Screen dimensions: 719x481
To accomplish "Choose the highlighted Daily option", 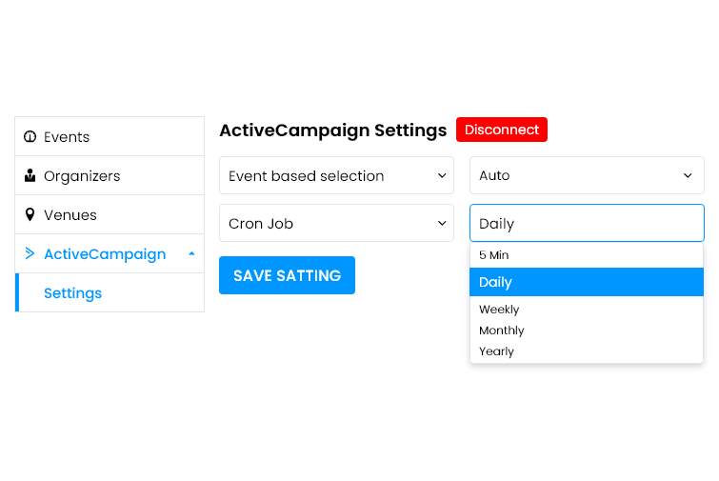I will [x=587, y=282].
